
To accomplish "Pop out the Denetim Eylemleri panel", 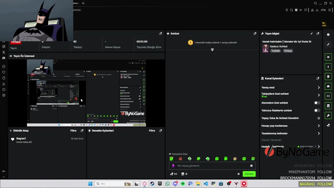I will (x=160, y=131).
